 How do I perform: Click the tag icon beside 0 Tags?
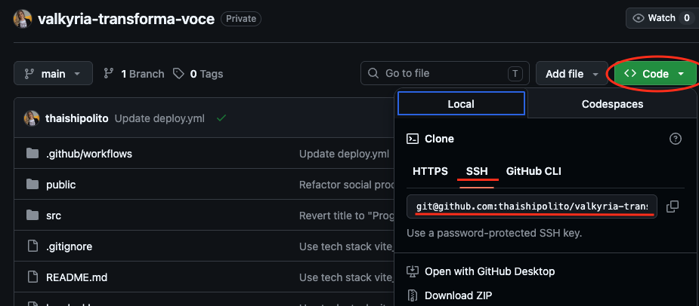click(179, 74)
